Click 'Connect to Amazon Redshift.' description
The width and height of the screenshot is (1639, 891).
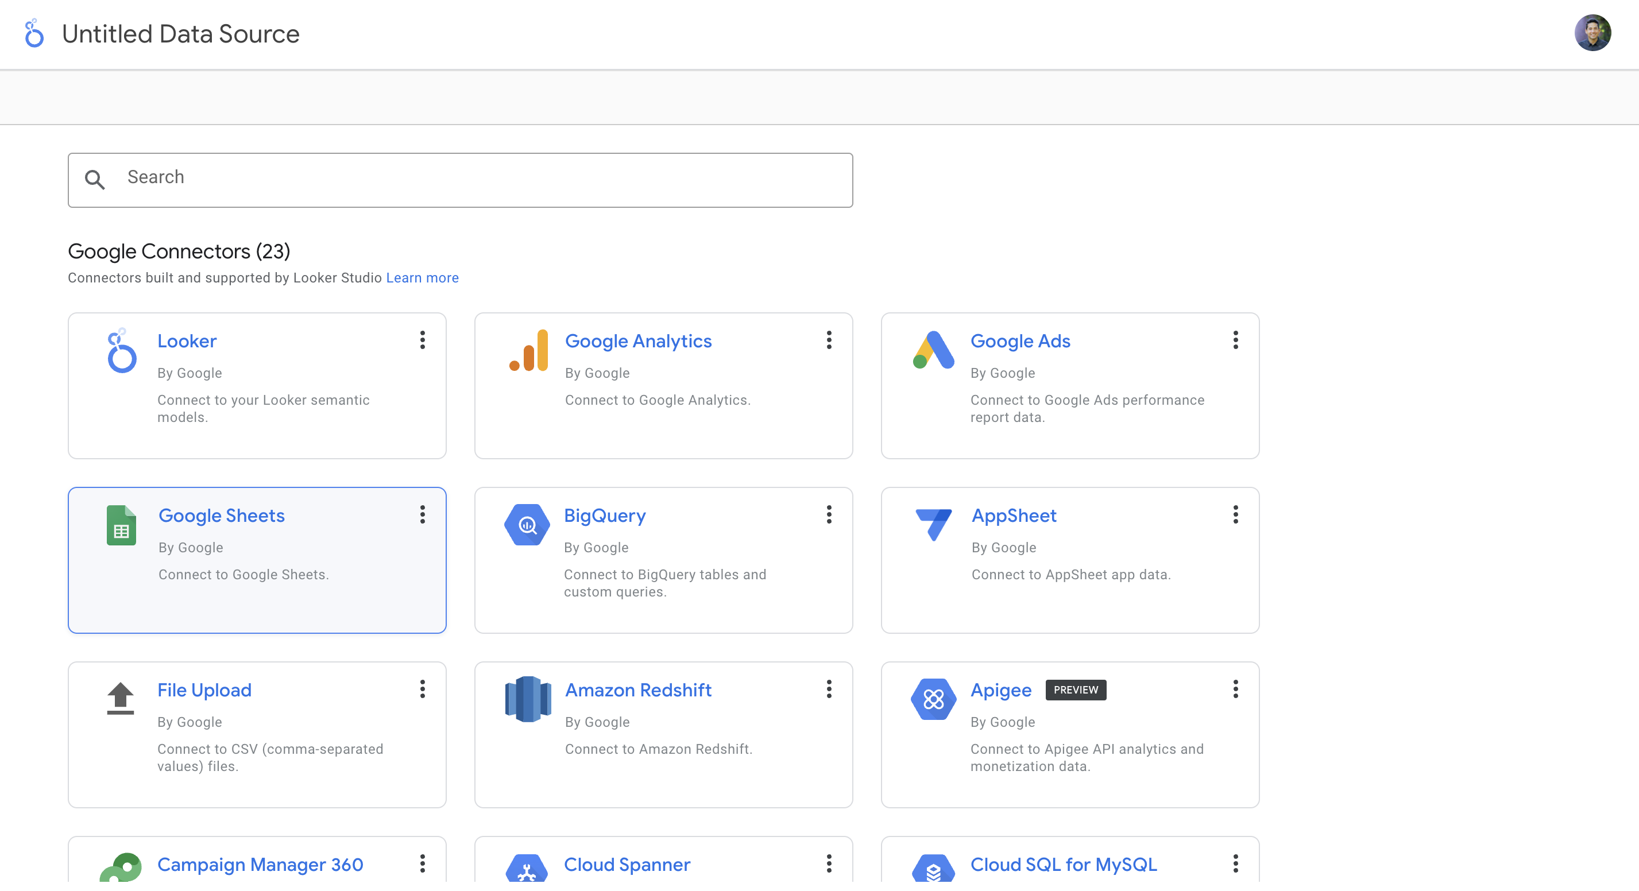coord(659,749)
